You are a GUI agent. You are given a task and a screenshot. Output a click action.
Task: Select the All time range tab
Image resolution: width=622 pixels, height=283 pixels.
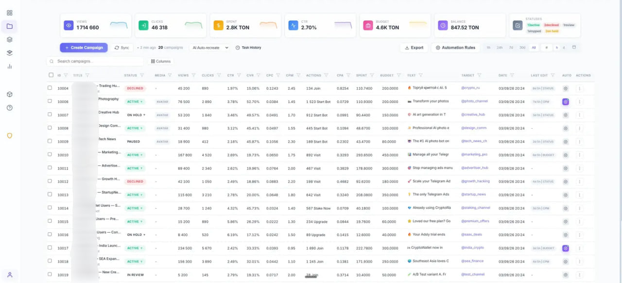click(534, 48)
